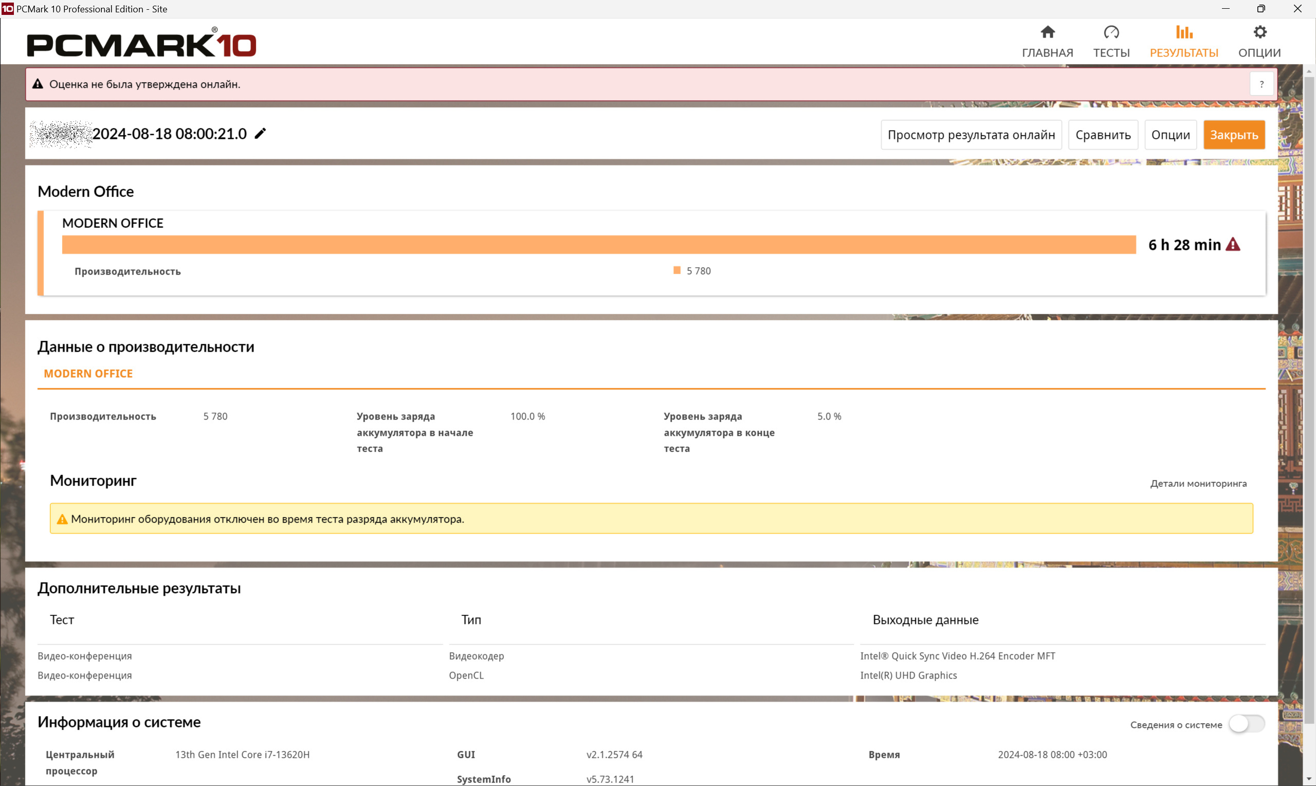Click the pencil icon to rename result
Image resolution: width=1316 pixels, height=786 pixels.
(260, 134)
